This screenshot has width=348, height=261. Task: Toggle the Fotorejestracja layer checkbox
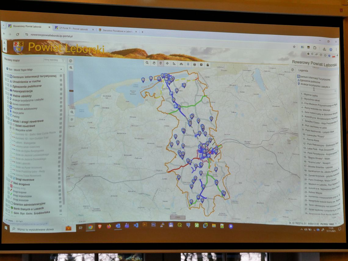(8, 91)
